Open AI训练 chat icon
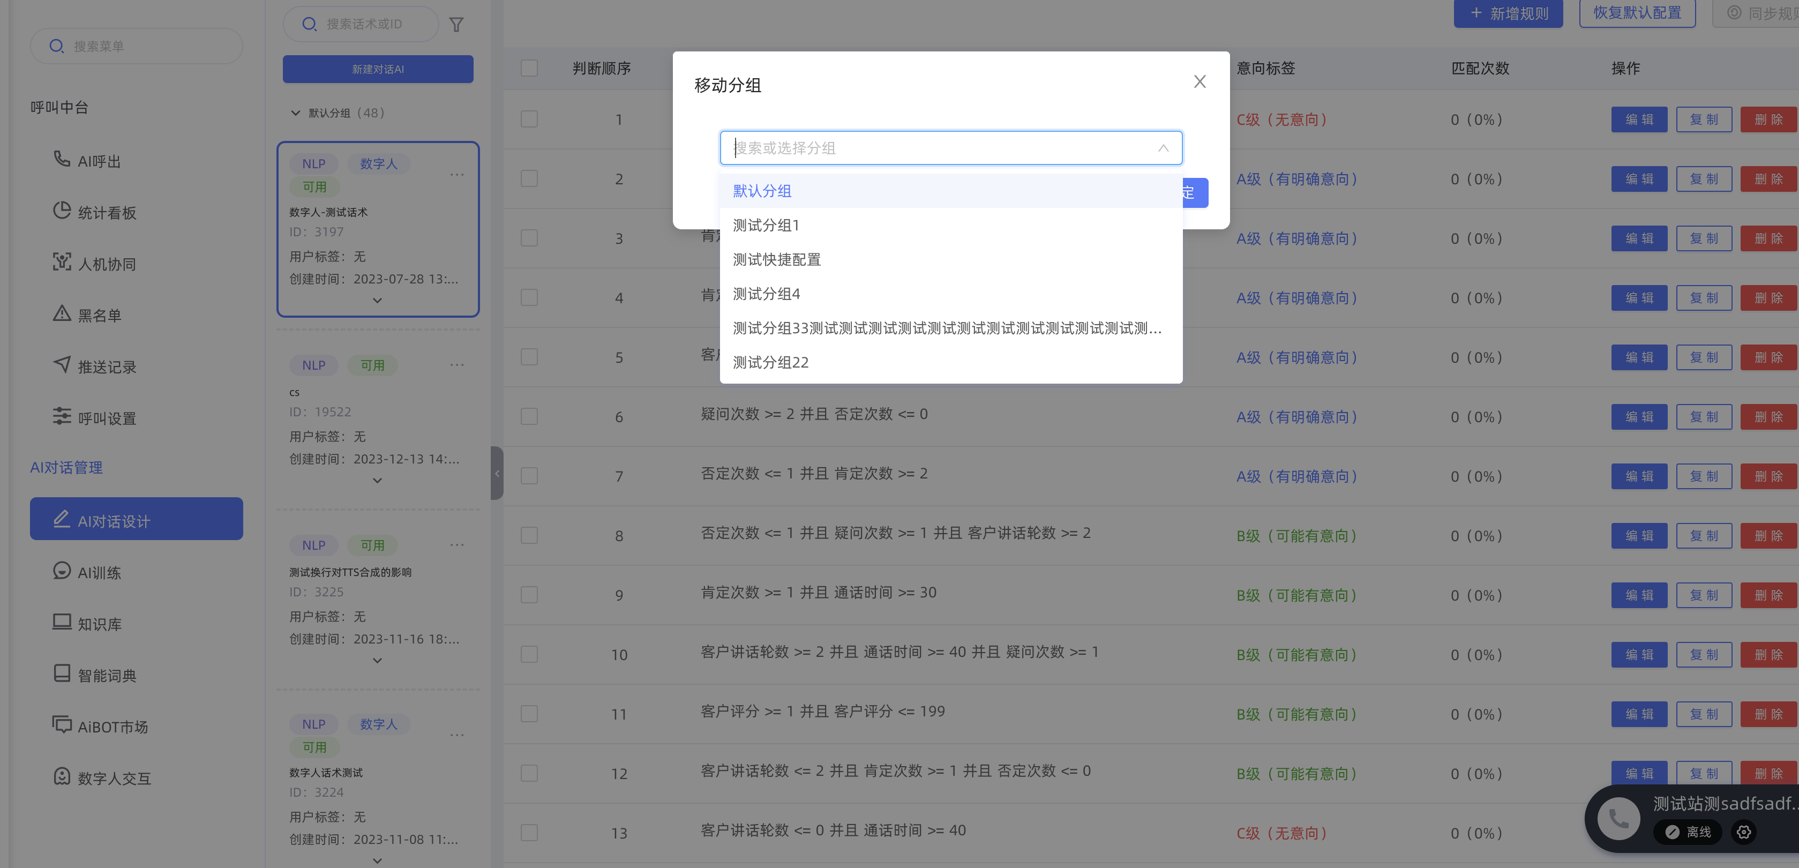 pyautogui.click(x=62, y=571)
